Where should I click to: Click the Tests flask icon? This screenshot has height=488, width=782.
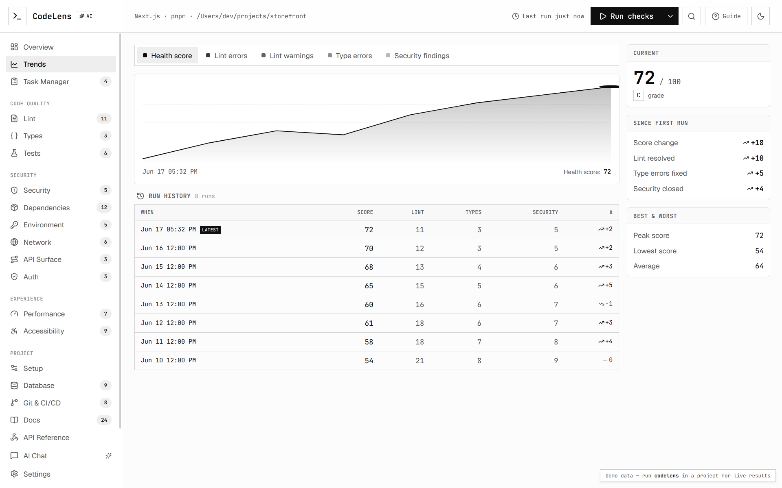[x=14, y=153]
